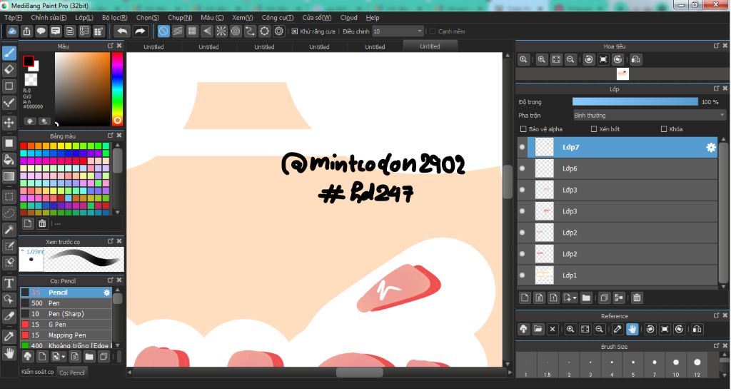The height and width of the screenshot is (391, 731).
Task: Select the G Pen brush
Action: tap(66, 325)
